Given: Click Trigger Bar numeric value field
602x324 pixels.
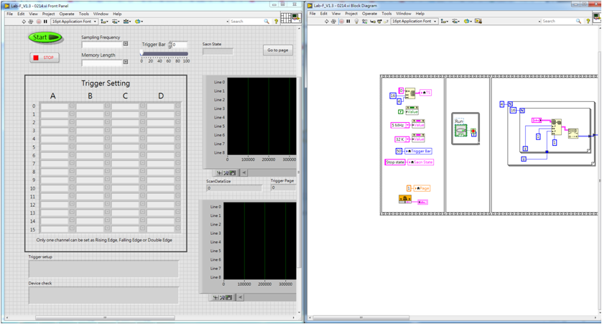Looking at the screenshot, I should (x=180, y=45).
